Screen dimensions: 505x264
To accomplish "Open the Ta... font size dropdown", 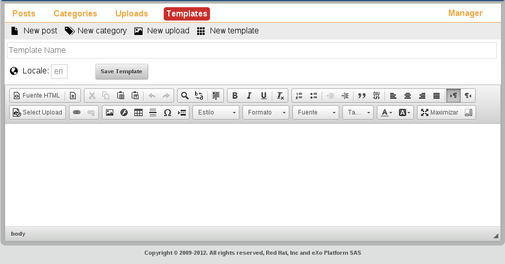I will pyautogui.click(x=358, y=112).
